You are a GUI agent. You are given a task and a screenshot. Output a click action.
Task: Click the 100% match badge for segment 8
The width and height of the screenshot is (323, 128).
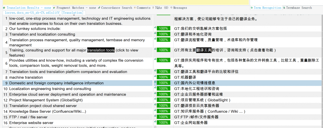(163, 77)
